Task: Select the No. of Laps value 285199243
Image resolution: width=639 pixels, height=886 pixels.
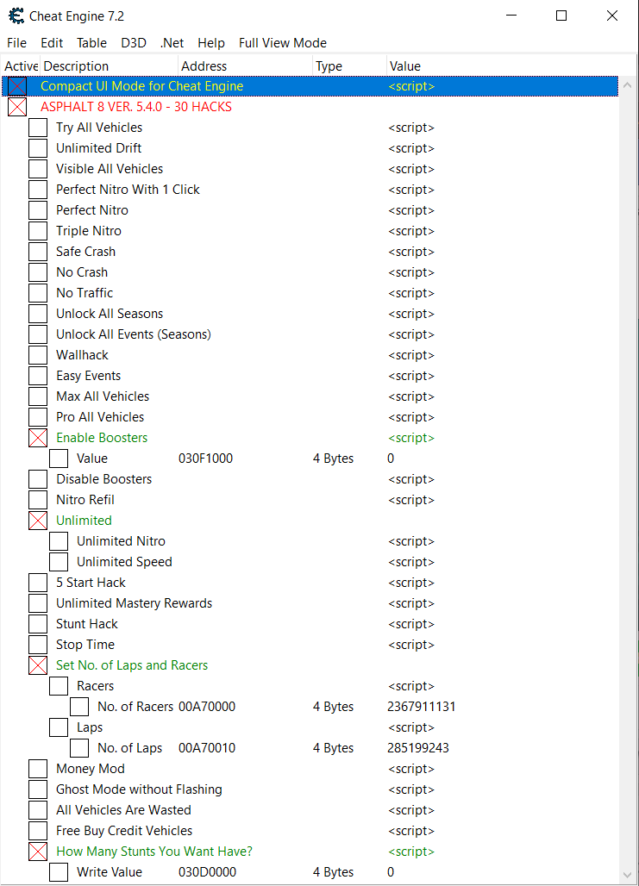Action: point(418,748)
